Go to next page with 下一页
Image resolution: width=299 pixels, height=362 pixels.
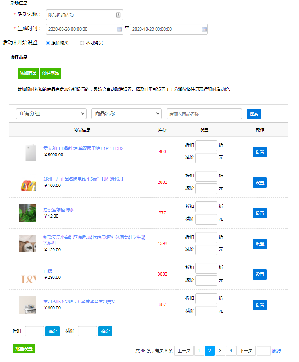[x=246, y=351]
